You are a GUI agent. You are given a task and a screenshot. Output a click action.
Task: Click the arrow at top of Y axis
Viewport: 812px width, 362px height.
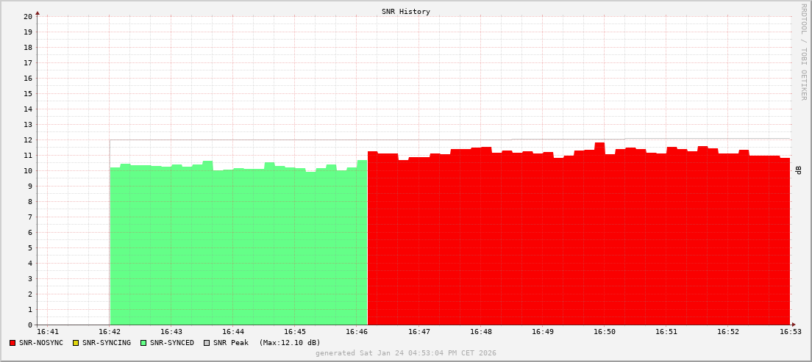(38, 12)
